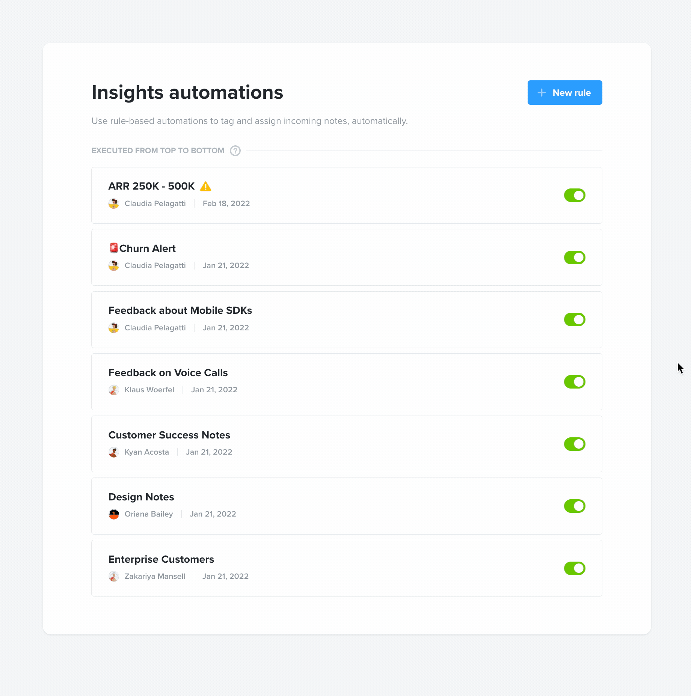Click Kyan Acosta's avatar icon
This screenshot has height=696, width=691.
114,452
